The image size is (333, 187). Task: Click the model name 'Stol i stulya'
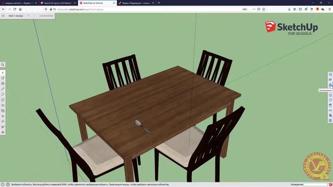pyautogui.click(x=16, y=16)
